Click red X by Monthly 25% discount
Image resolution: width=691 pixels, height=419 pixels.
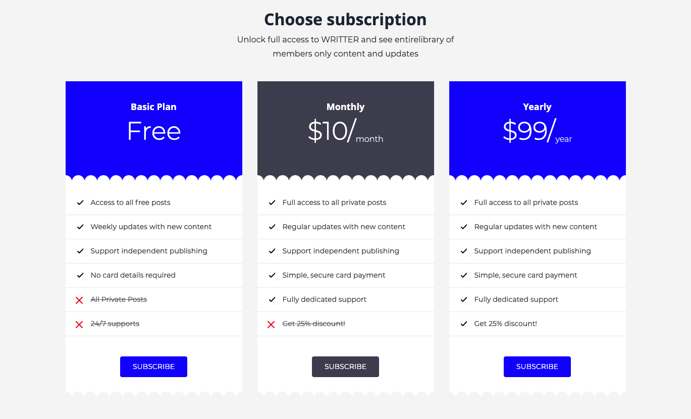tap(271, 324)
